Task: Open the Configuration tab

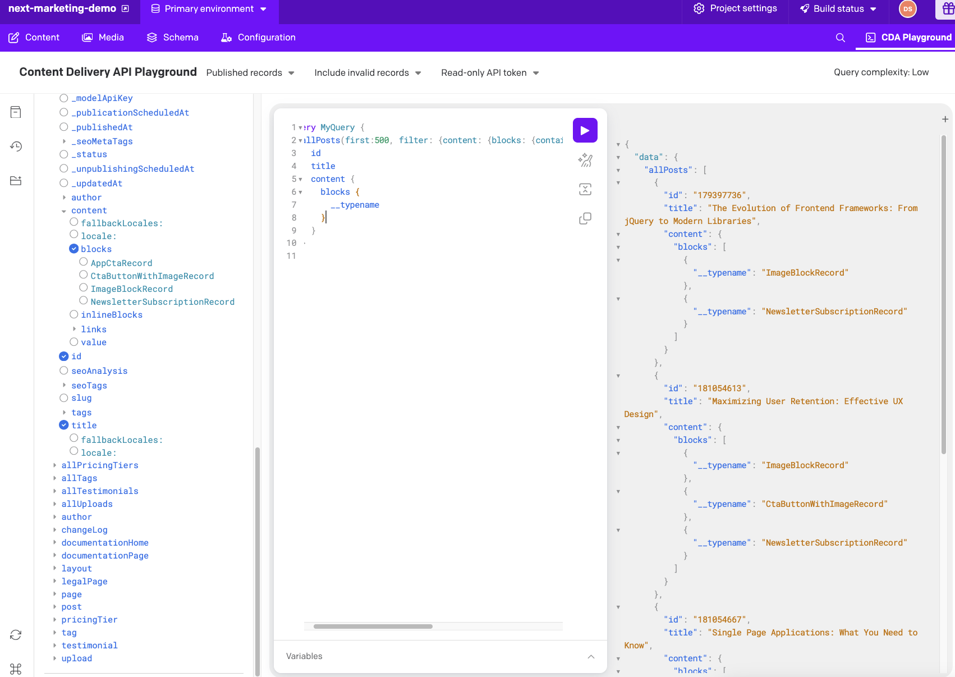Action: coord(259,38)
